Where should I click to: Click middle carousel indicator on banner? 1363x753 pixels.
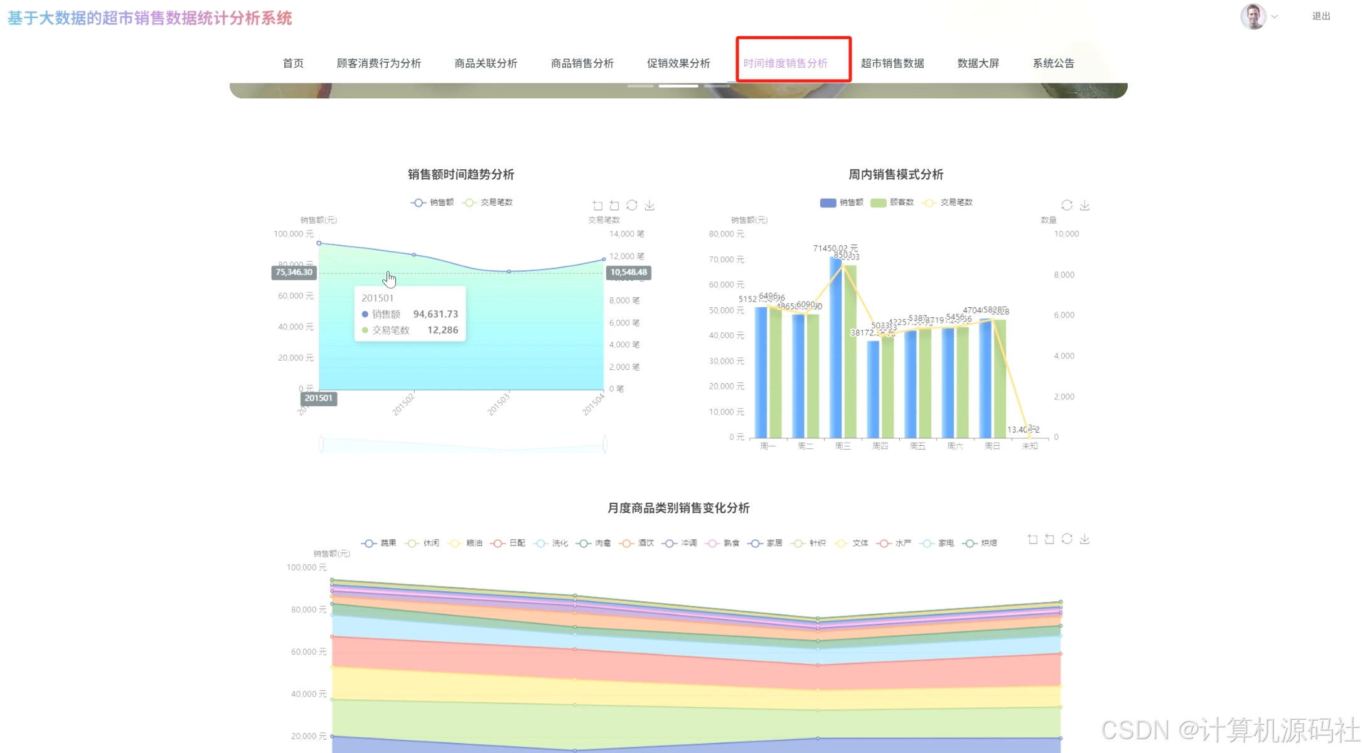pyautogui.click(x=678, y=86)
